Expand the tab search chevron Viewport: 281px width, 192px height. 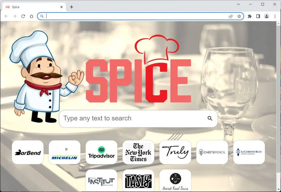coord(238,4)
